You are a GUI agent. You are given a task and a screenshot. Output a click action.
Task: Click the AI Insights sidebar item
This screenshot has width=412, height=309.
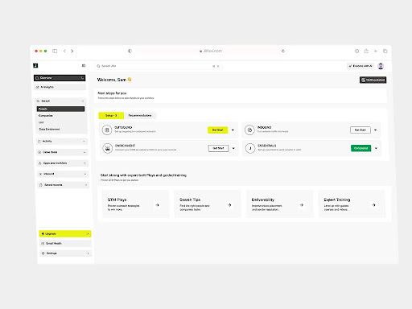pyautogui.click(x=60, y=87)
